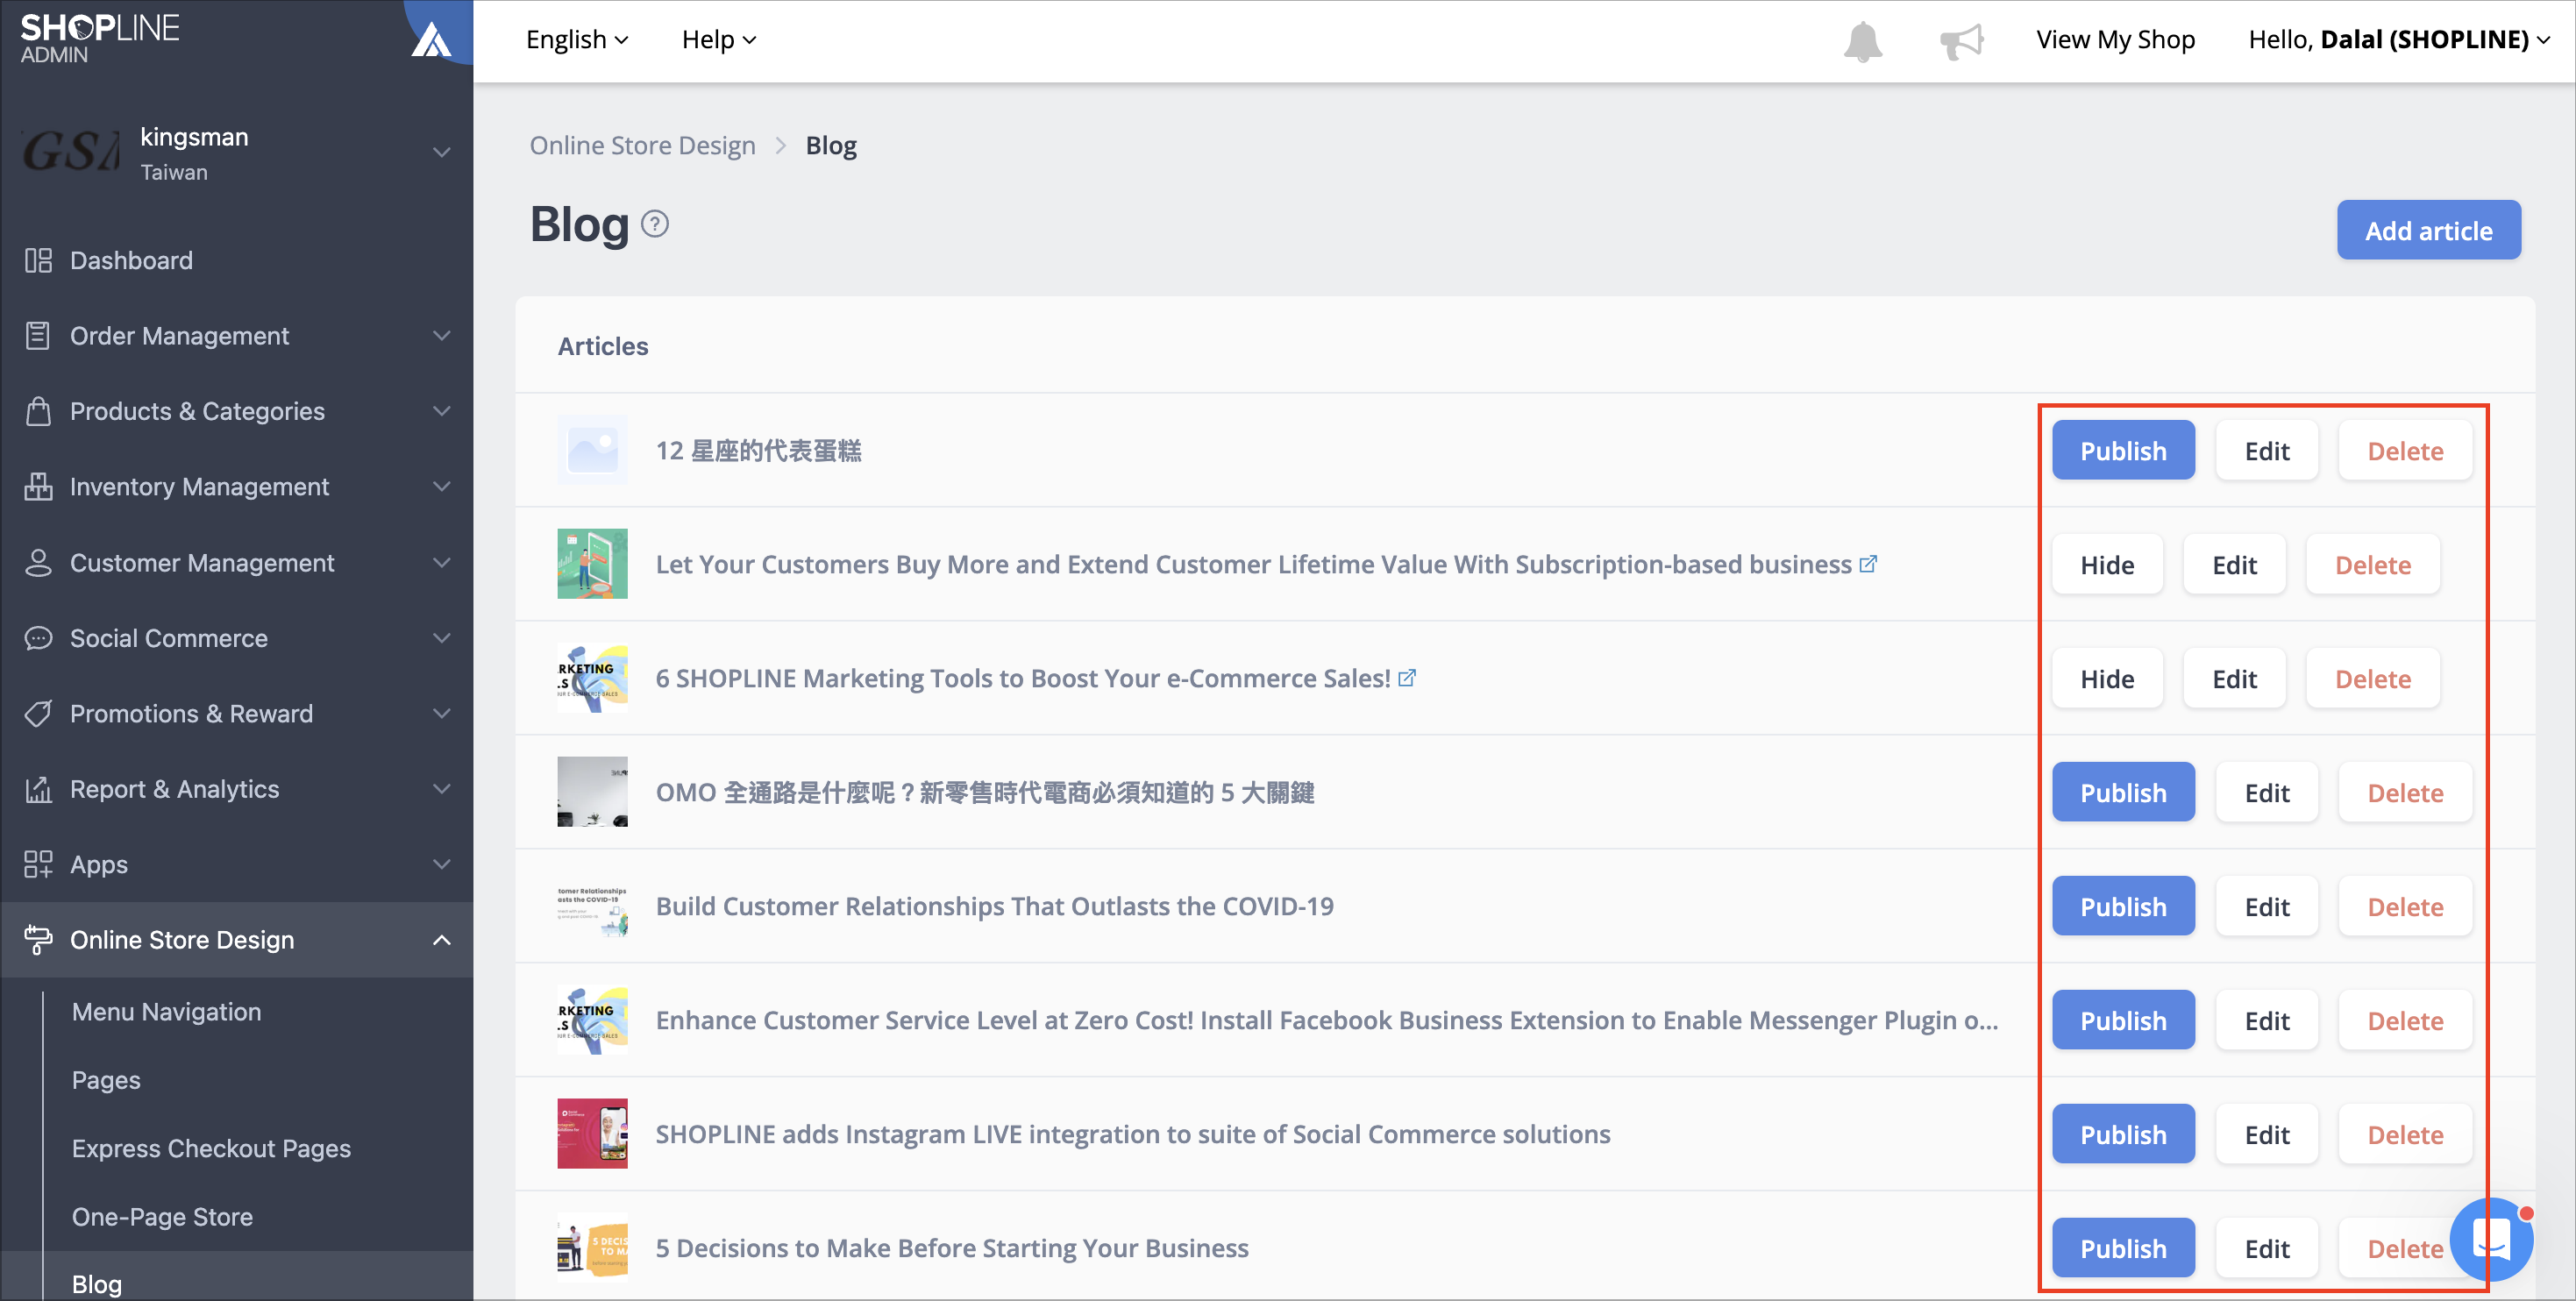Open external link icon beside Subscription-based business article

pyautogui.click(x=1867, y=565)
